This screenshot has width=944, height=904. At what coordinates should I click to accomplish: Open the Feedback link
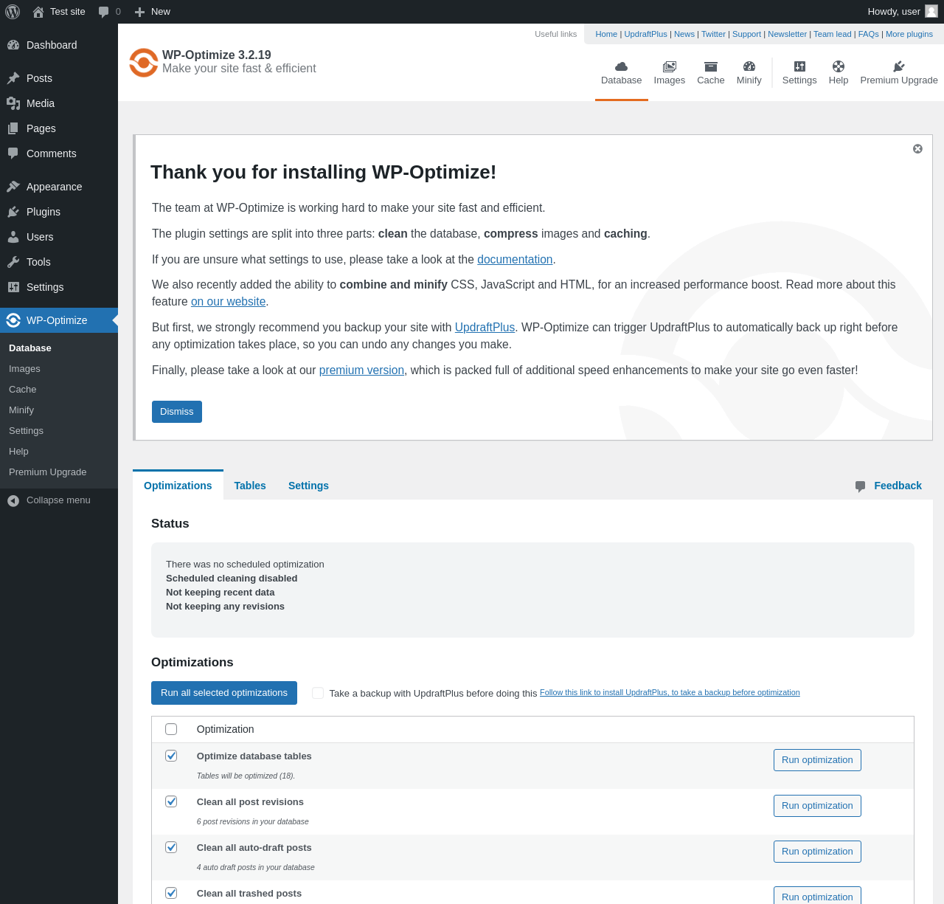click(x=898, y=486)
